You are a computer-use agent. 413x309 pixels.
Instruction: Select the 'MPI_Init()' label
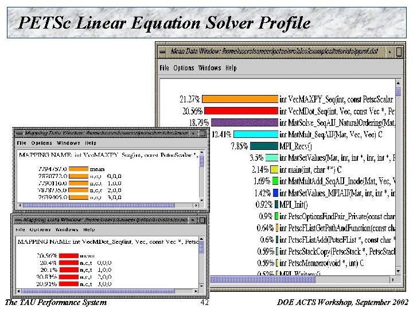pos(294,204)
